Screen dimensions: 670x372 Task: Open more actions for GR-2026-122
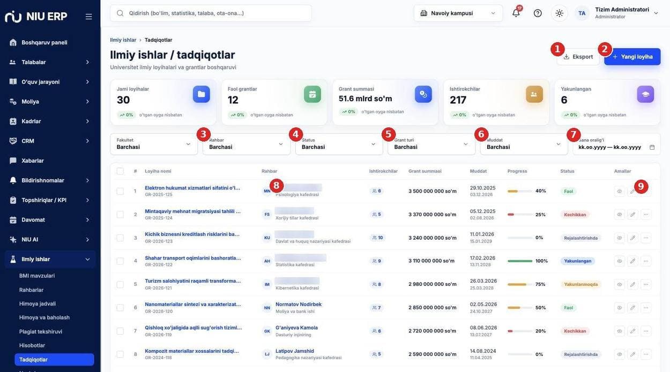(646, 261)
